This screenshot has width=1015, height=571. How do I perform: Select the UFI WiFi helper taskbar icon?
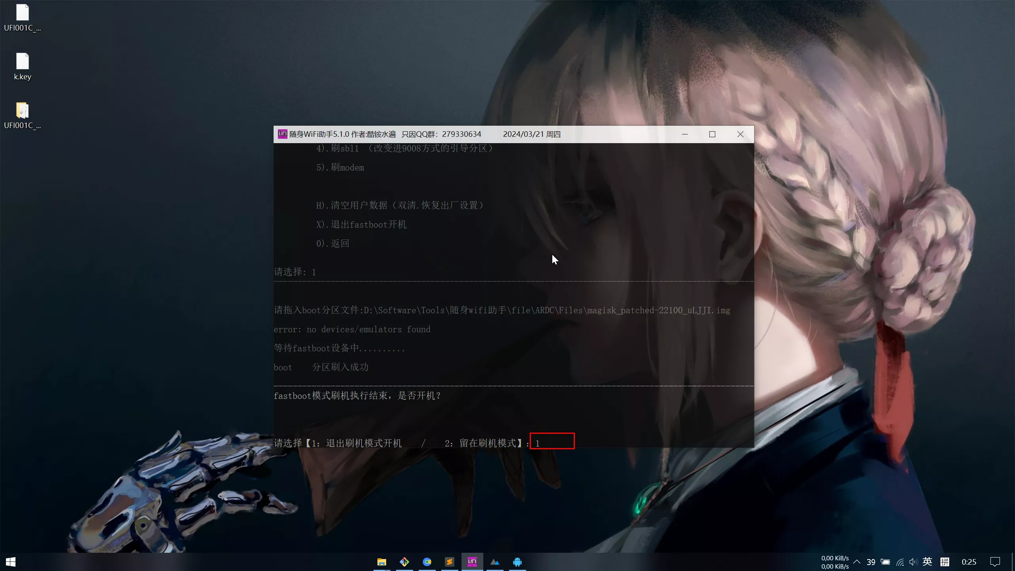pyautogui.click(x=472, y=562)
